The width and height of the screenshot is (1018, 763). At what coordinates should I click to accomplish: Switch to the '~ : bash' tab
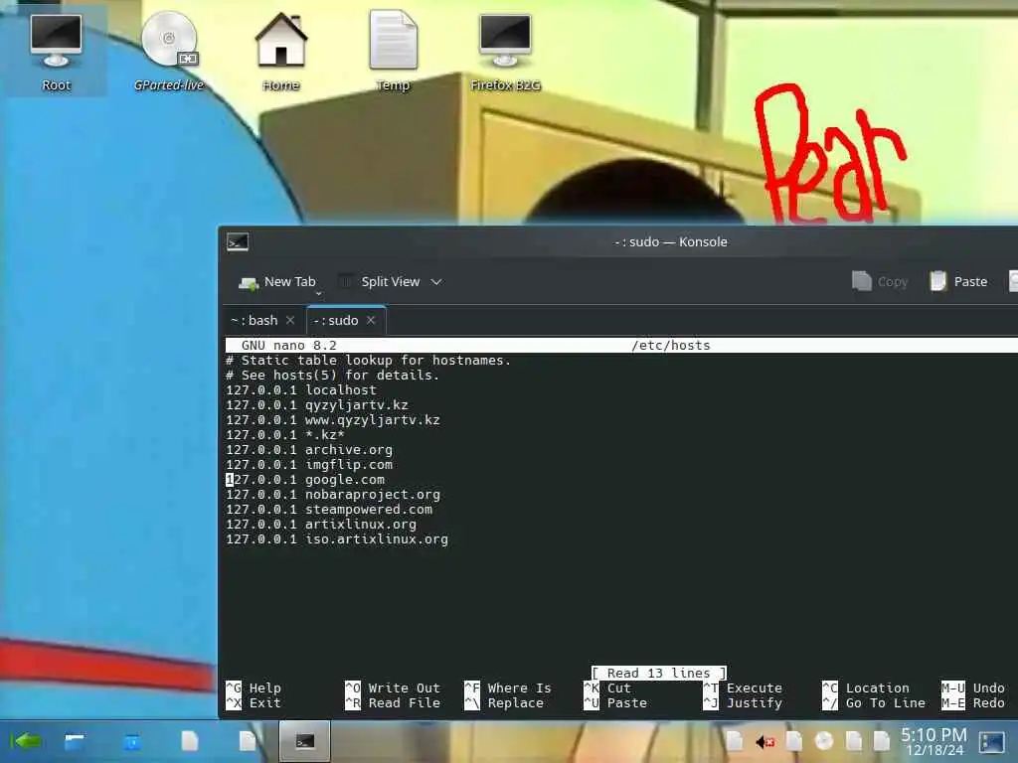click(254, 321)
